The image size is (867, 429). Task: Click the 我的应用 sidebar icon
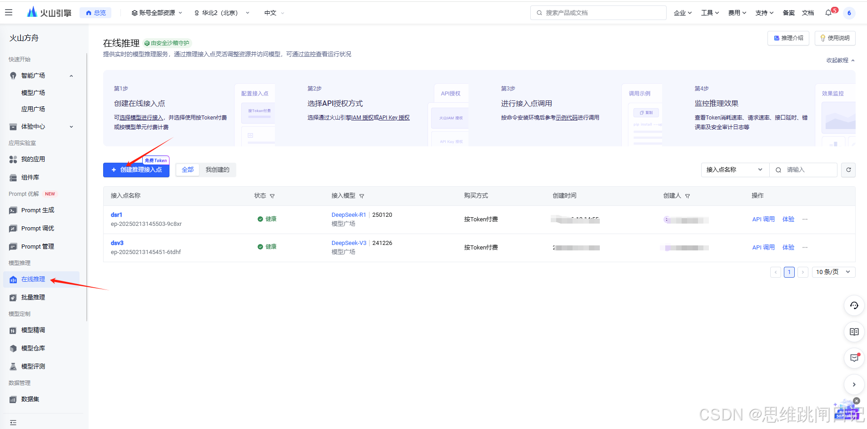tap(13, 160)
